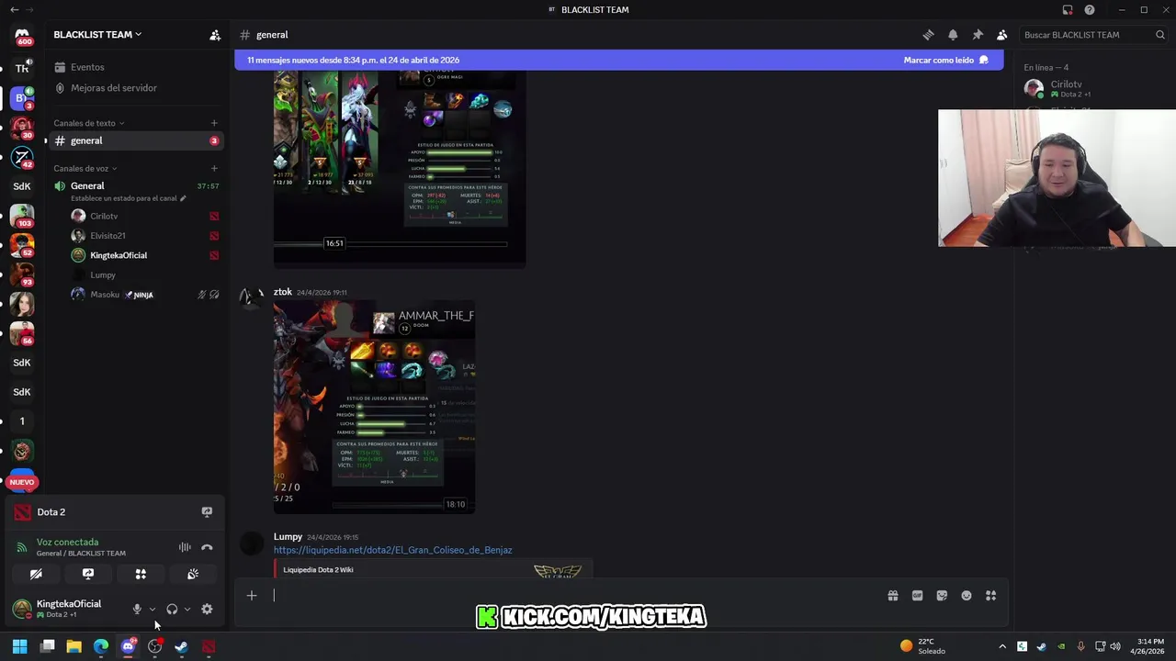The width and height of the screenshot is (1176, 661).
Task: Open the liquipedia El_Gran_Coliseo_de_Benjaz link
Action: tap(392, 550)
